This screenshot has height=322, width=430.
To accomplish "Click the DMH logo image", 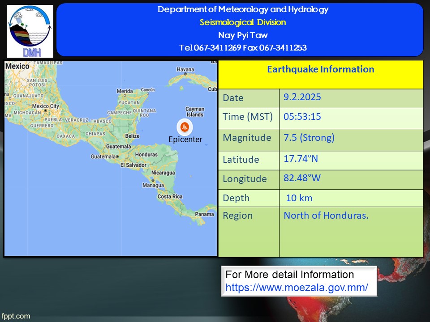I will coord(30,31).
